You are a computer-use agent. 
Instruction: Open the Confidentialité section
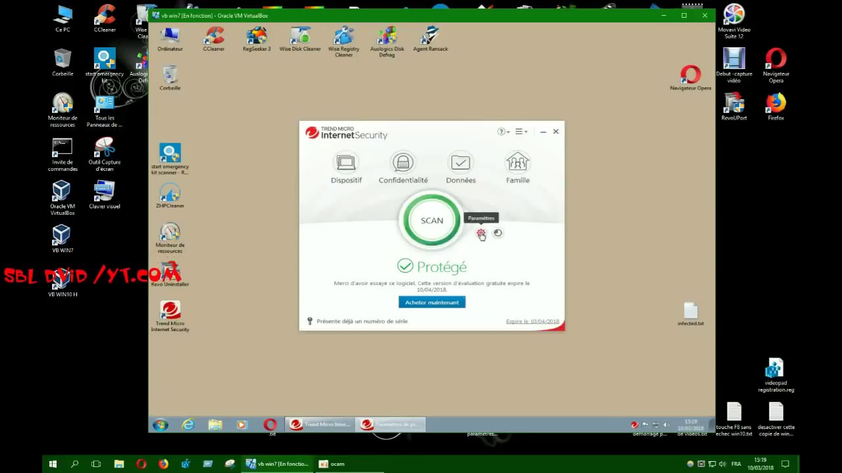(403, 168)
